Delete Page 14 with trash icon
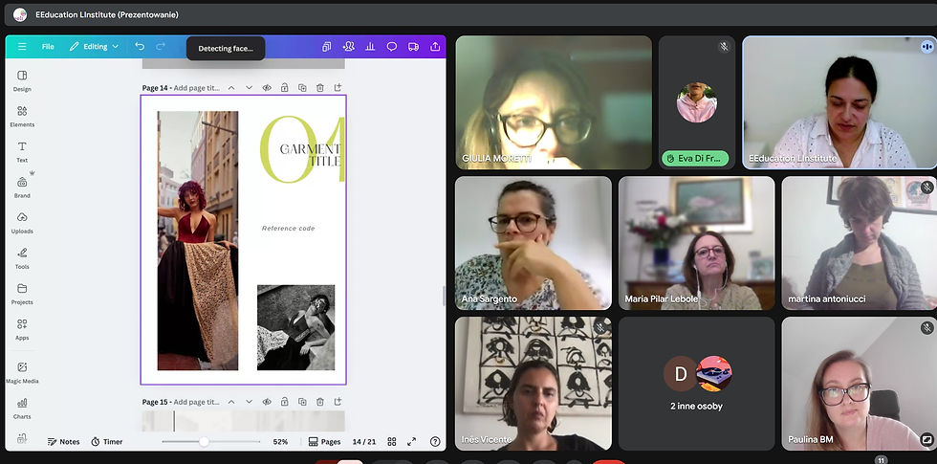This screenshot has width=937, height=464. [320, 88]
